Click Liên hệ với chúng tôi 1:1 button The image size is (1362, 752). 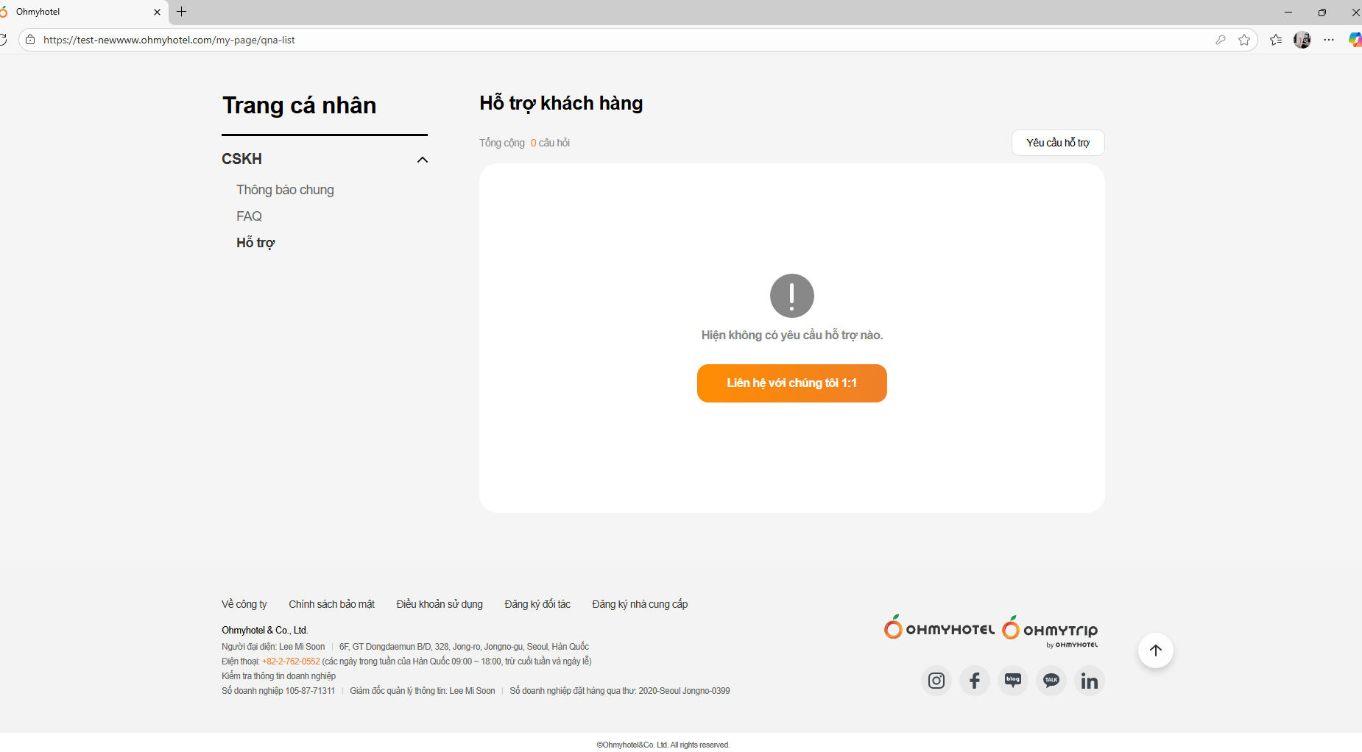pyautogui.click(x=792, y=383)
